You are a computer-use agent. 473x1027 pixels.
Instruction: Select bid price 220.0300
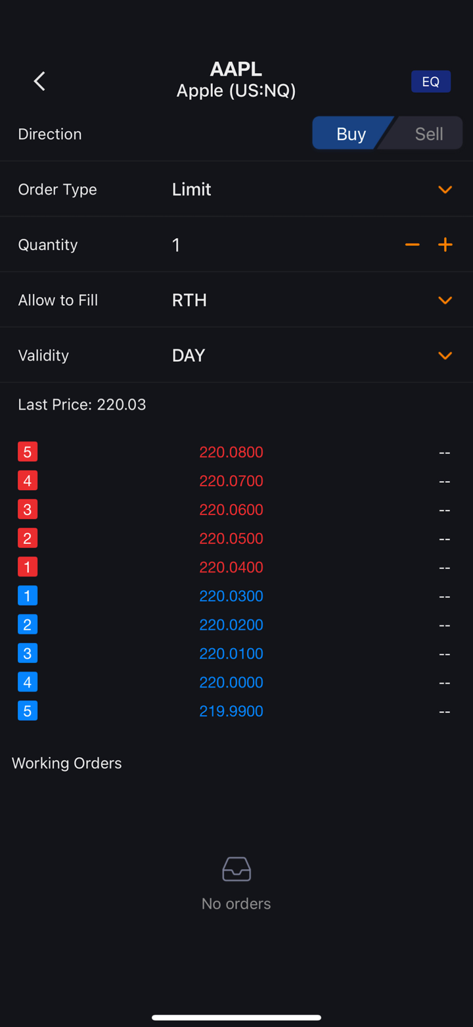point(231,596)
